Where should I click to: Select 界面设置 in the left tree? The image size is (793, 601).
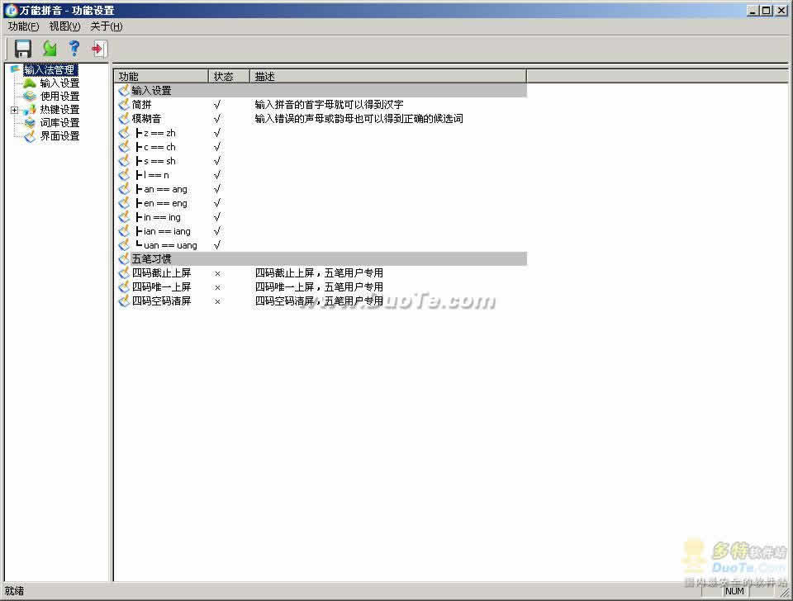(x=59, y=136)
